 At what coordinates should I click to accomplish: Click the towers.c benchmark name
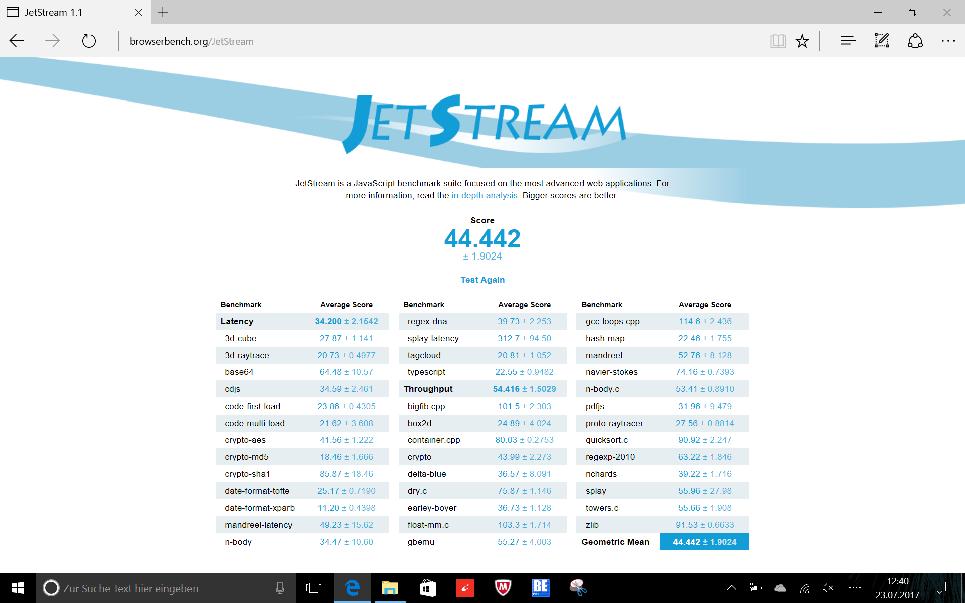602,508
